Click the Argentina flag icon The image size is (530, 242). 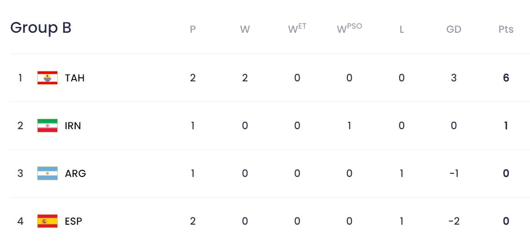click(x=47, y=173)
